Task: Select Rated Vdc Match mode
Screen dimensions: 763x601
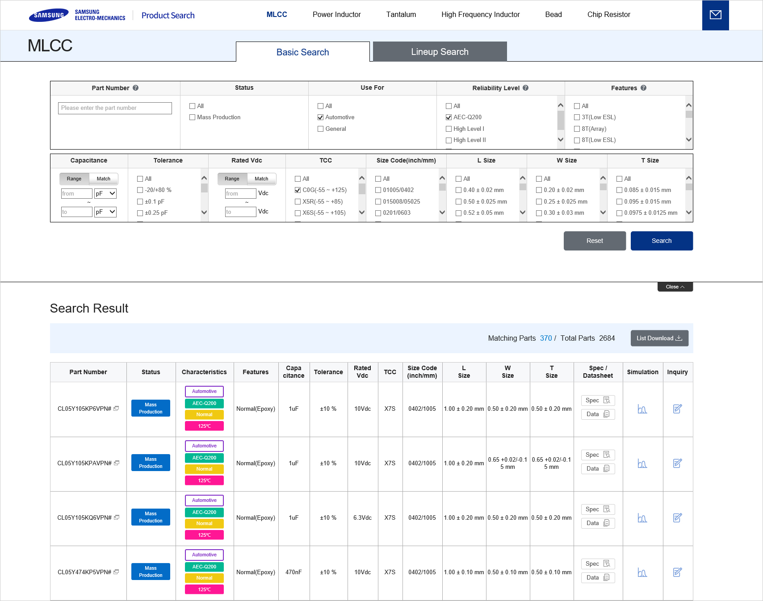Action: pos(262,179)
